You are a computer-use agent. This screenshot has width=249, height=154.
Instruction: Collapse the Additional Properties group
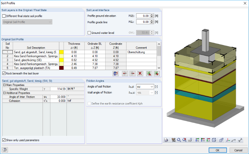pyautogui.click(x=5, y=93)
